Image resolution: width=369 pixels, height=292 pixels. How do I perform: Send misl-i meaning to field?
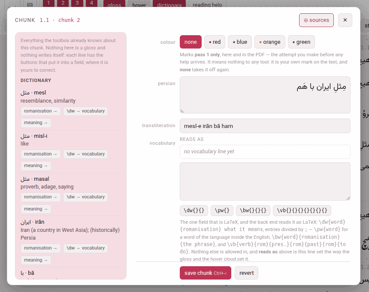(36, 166)
